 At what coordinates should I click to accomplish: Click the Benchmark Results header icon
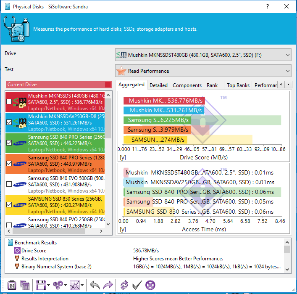(11, 242)
